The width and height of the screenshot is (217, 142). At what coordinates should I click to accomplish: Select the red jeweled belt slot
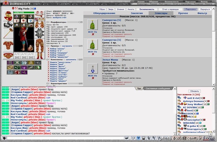pyautogui.click(x=8, y=56)
